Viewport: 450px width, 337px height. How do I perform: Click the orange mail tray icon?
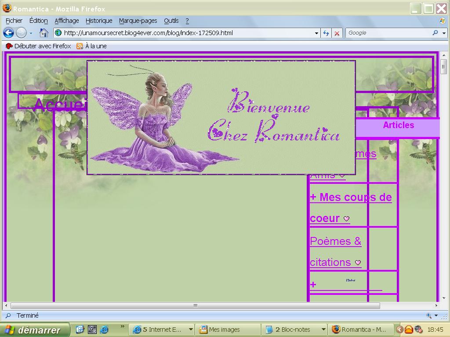(x=408, y=330)
